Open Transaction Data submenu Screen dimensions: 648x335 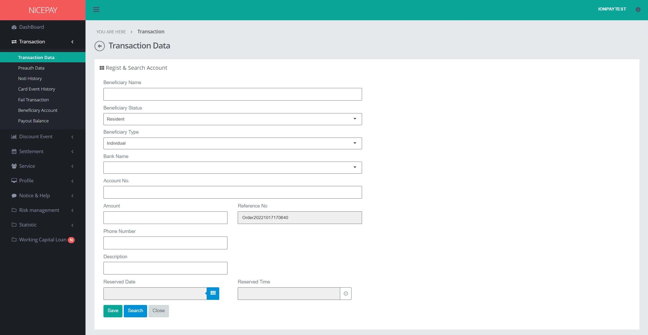(x=36, y=57)
